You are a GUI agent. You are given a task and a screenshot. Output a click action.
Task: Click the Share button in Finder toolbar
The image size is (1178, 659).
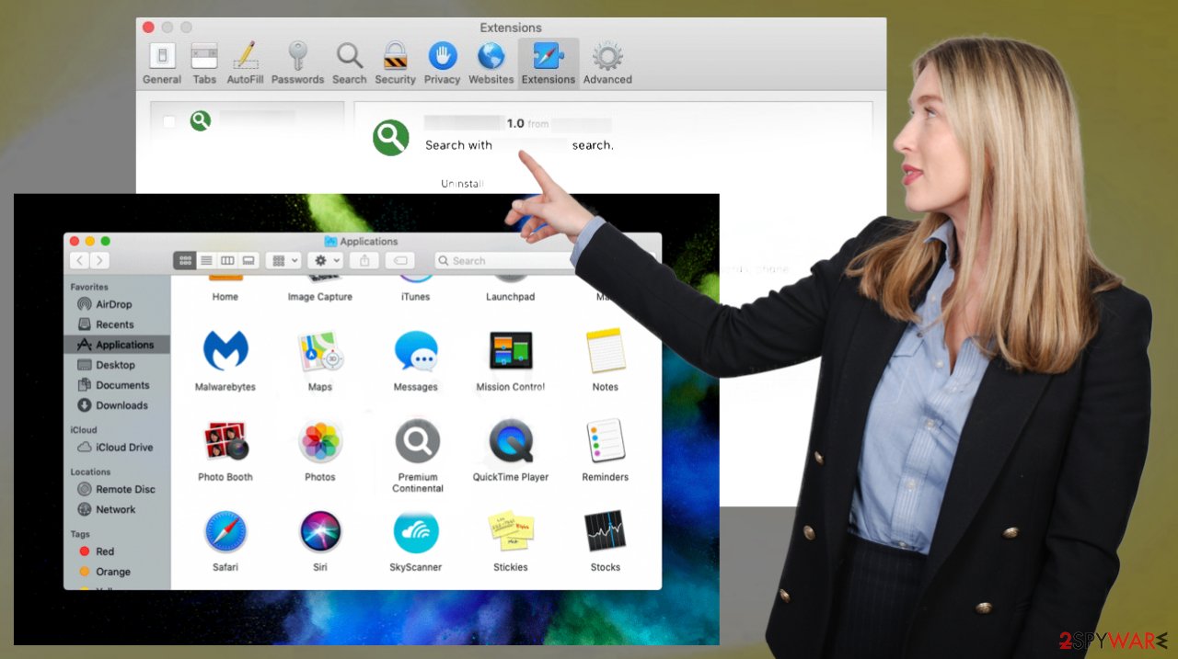[364, 261]
